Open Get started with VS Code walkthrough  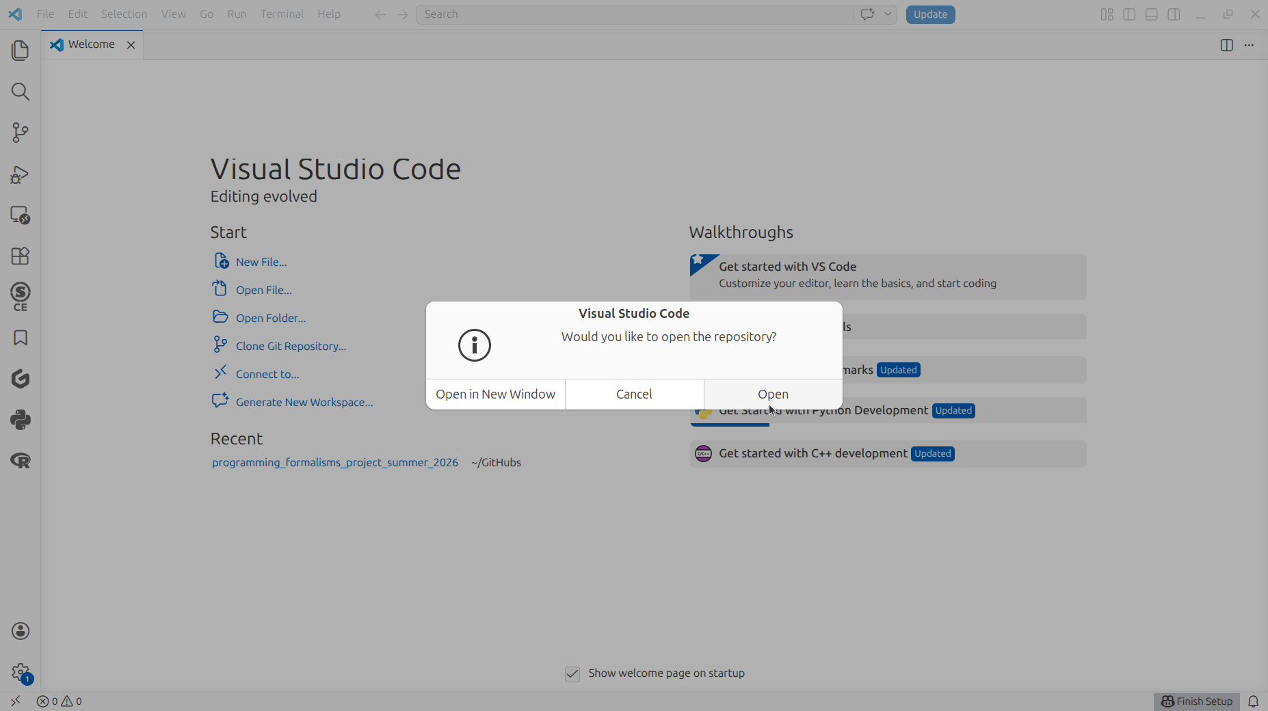(888, 277)
